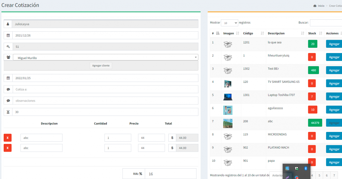Viewport: 342px width, 179px height.
Task: Sort by the # column icon
Action: (218, 33)
